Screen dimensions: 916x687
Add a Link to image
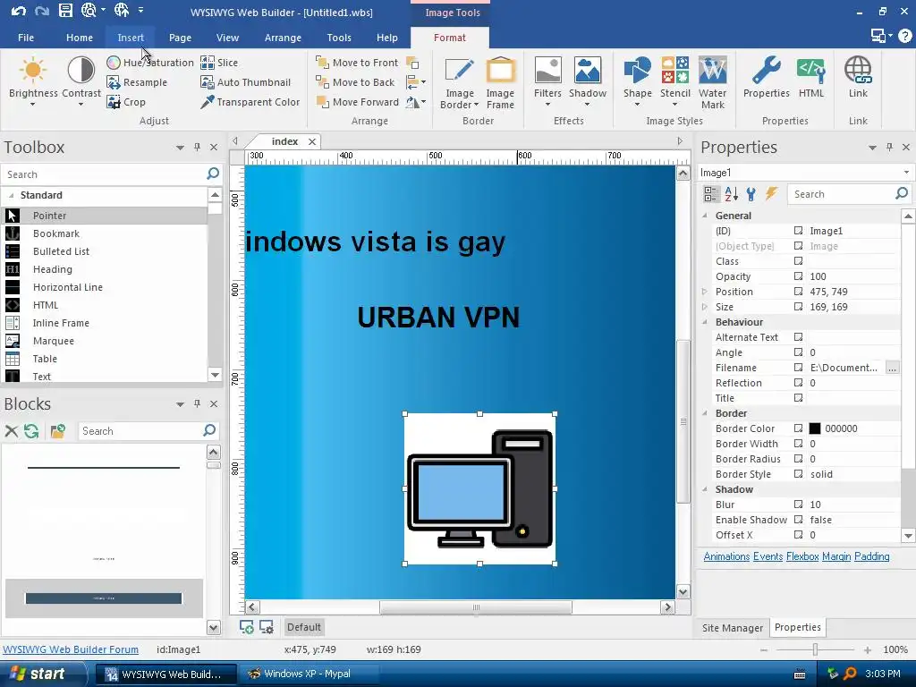[858, 77]
